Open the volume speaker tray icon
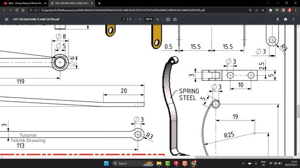The image size is (300, 168). click(x=275, y=163)
